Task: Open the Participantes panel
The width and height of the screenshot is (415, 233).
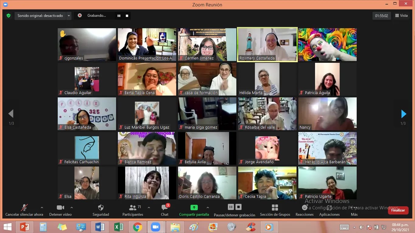Action: 133,208
